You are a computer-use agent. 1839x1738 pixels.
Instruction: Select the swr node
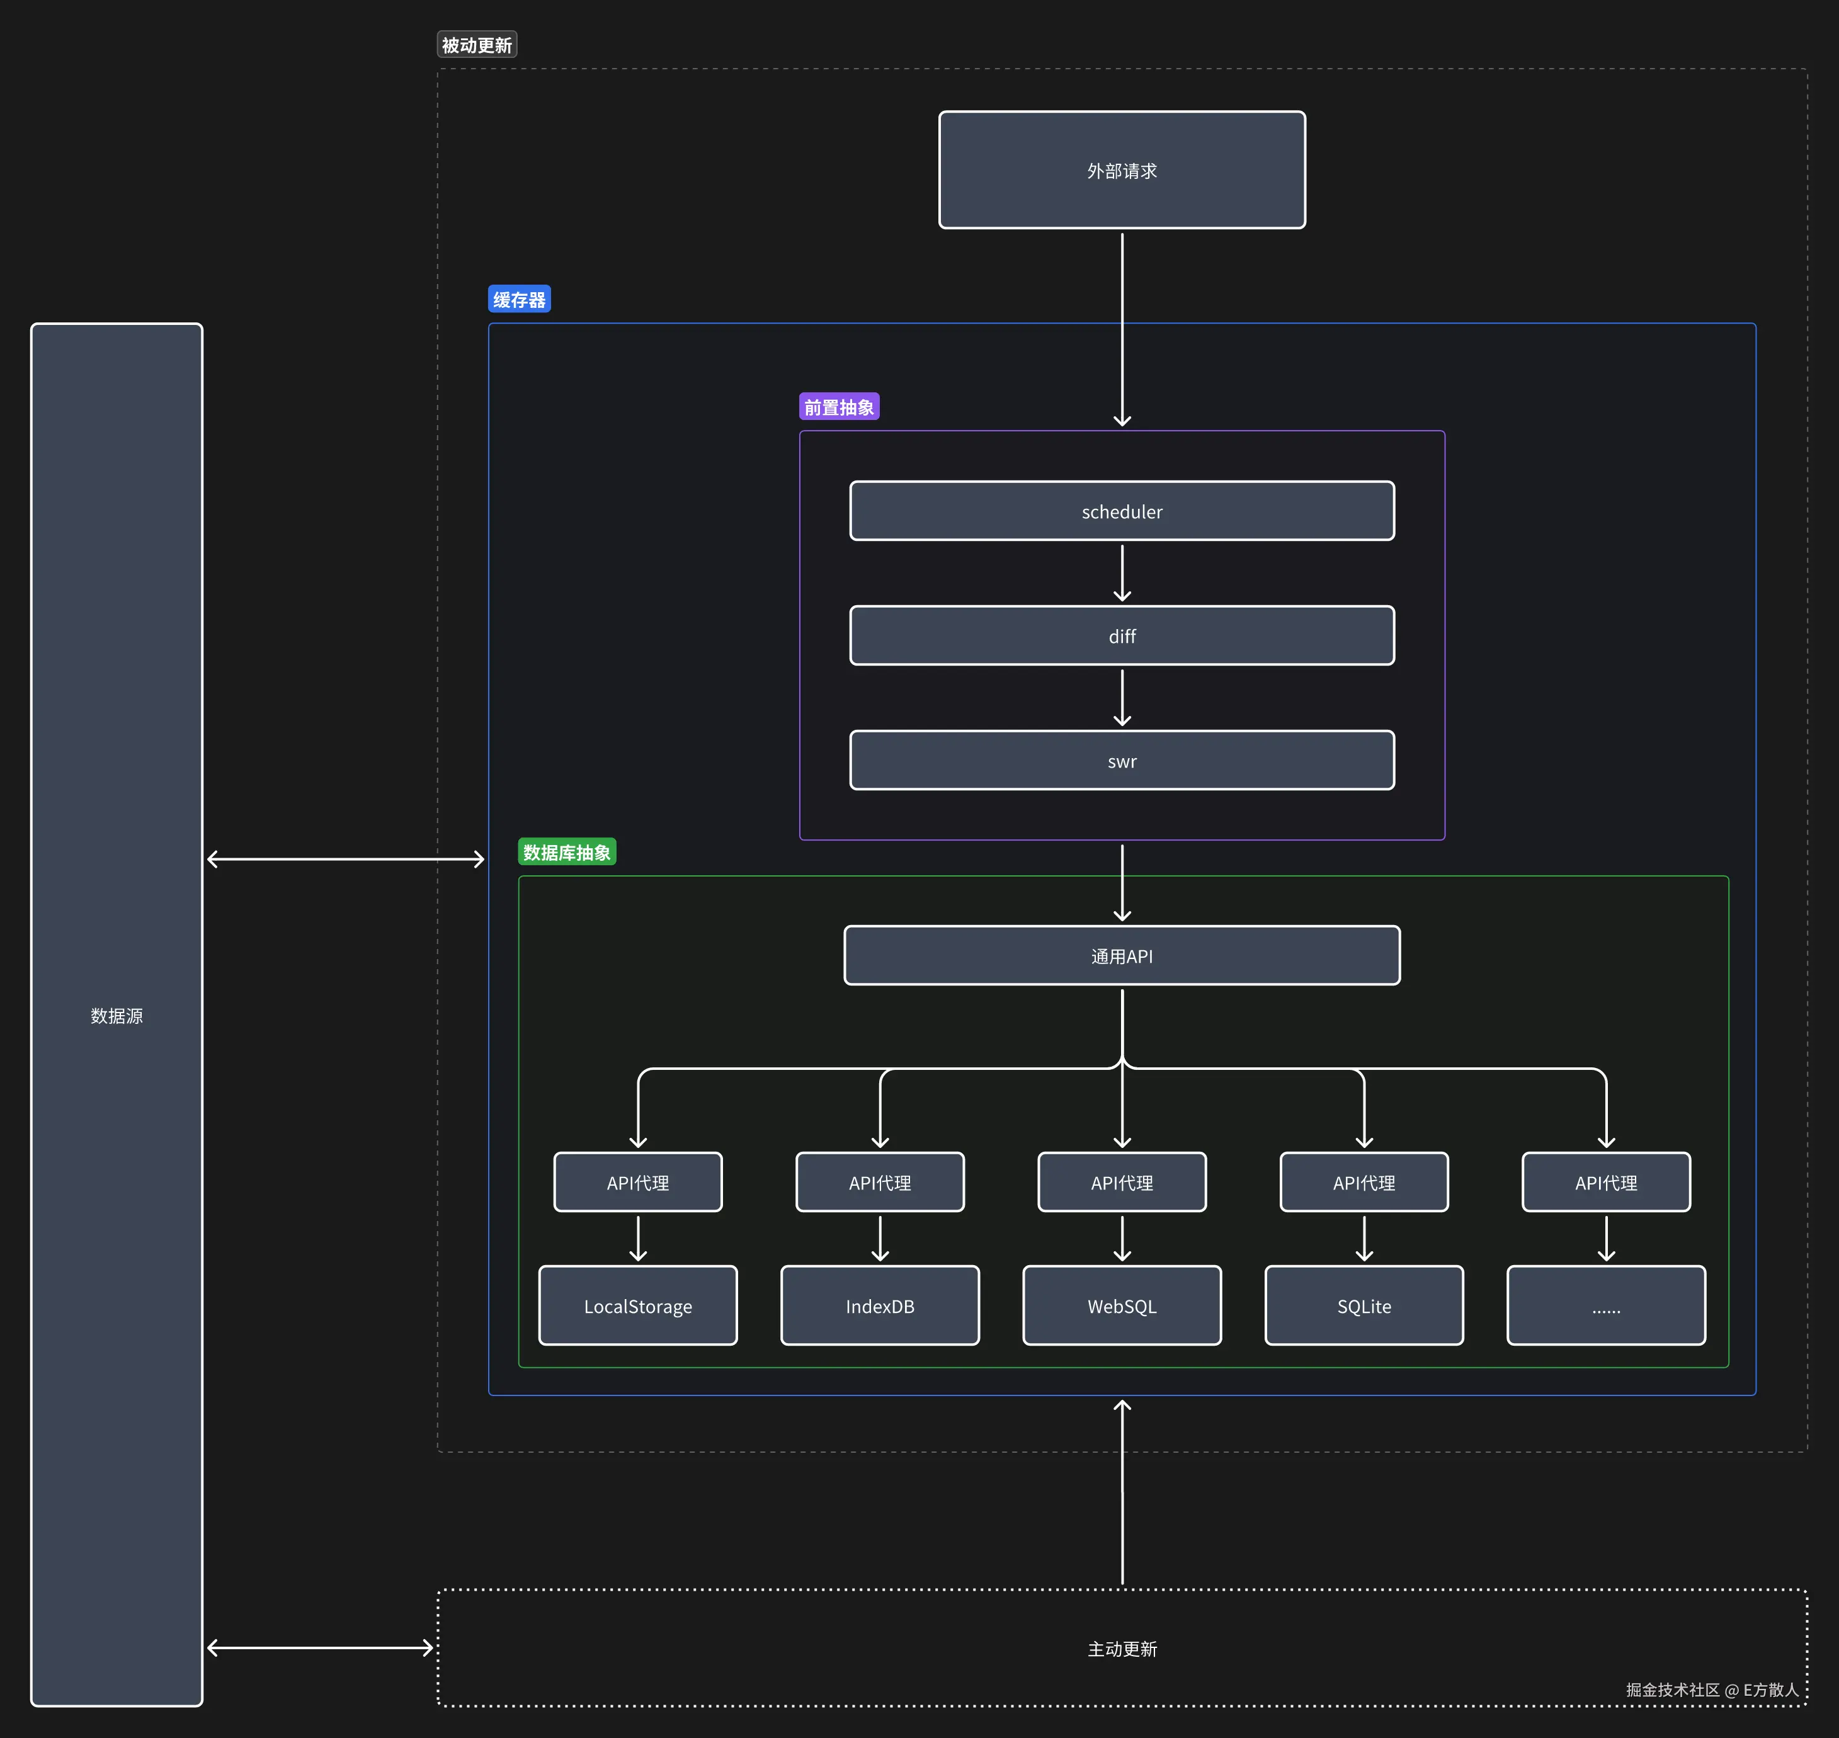(1121, 761)
